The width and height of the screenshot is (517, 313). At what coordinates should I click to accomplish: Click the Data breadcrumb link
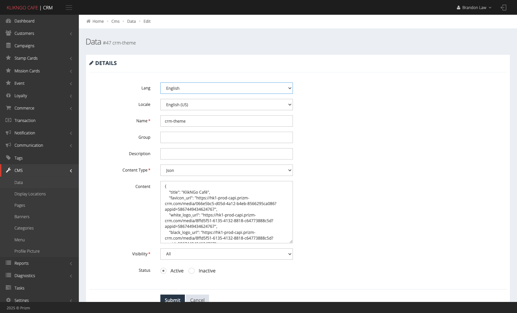click(x=132, y=21)
